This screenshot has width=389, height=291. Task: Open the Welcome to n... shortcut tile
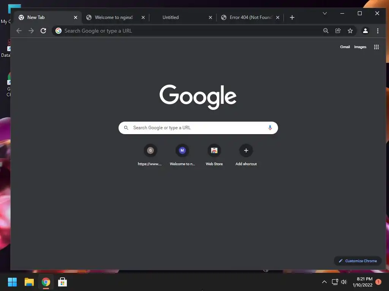[x=182, y=155]
